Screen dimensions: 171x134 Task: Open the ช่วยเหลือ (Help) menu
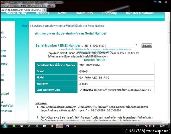click(50, 6)
